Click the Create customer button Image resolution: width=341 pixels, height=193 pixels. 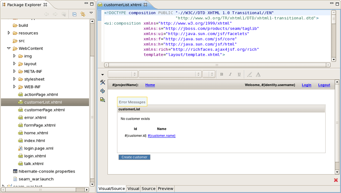(x=134, y=157)
